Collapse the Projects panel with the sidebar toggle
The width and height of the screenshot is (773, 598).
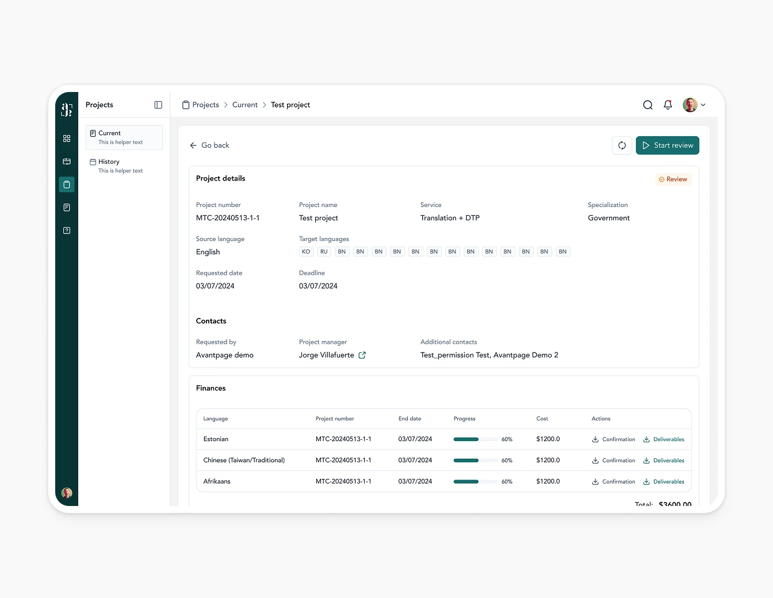158,105
